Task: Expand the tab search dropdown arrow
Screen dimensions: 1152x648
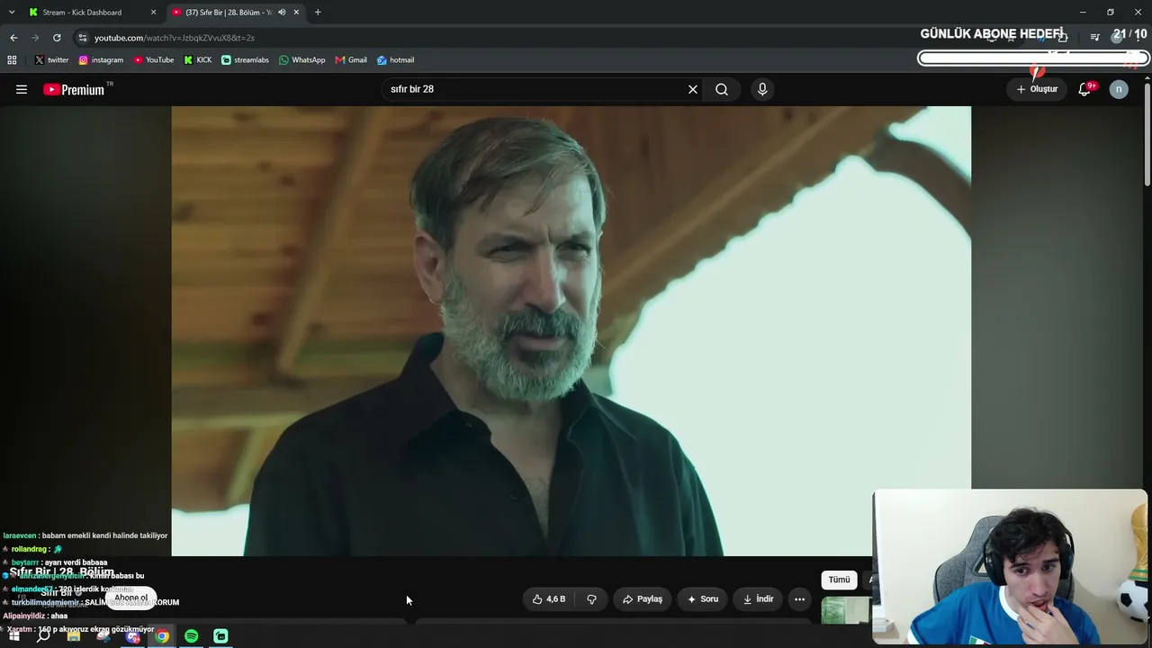Action: point(12,13)
